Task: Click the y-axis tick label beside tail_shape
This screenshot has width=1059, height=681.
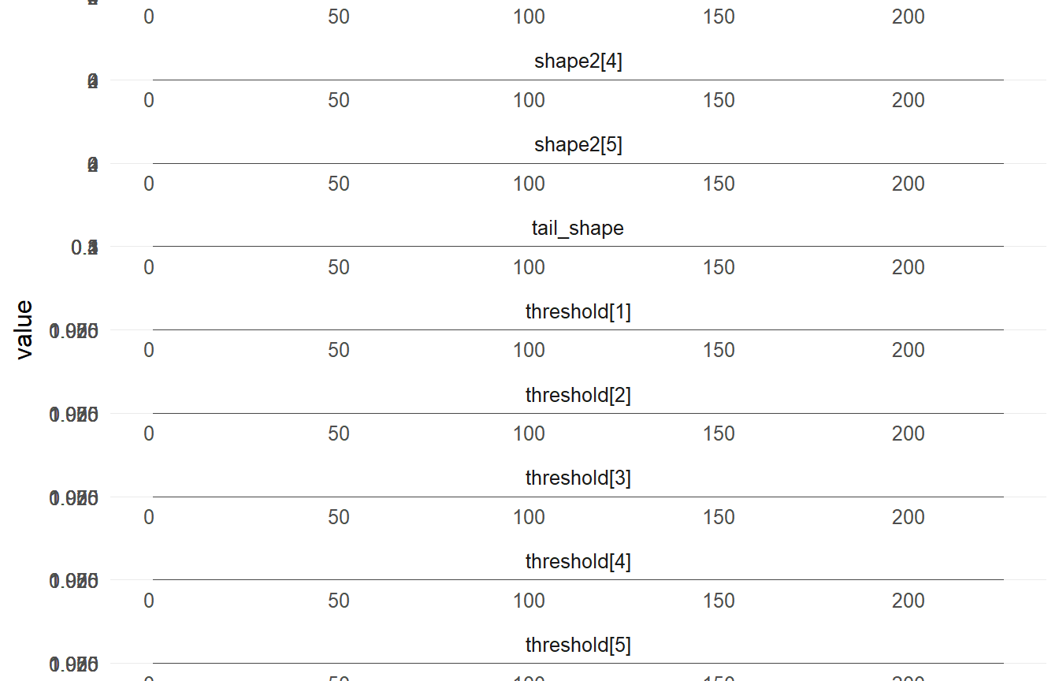Action: [x=84, y=248]
